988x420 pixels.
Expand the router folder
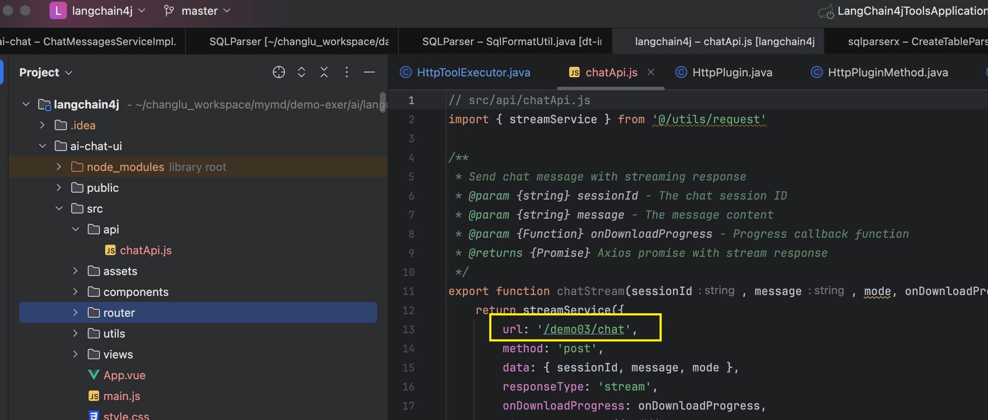coord(75,312)
